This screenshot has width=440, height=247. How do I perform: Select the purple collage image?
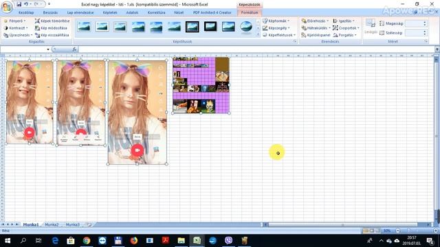(x=201, y=85)
